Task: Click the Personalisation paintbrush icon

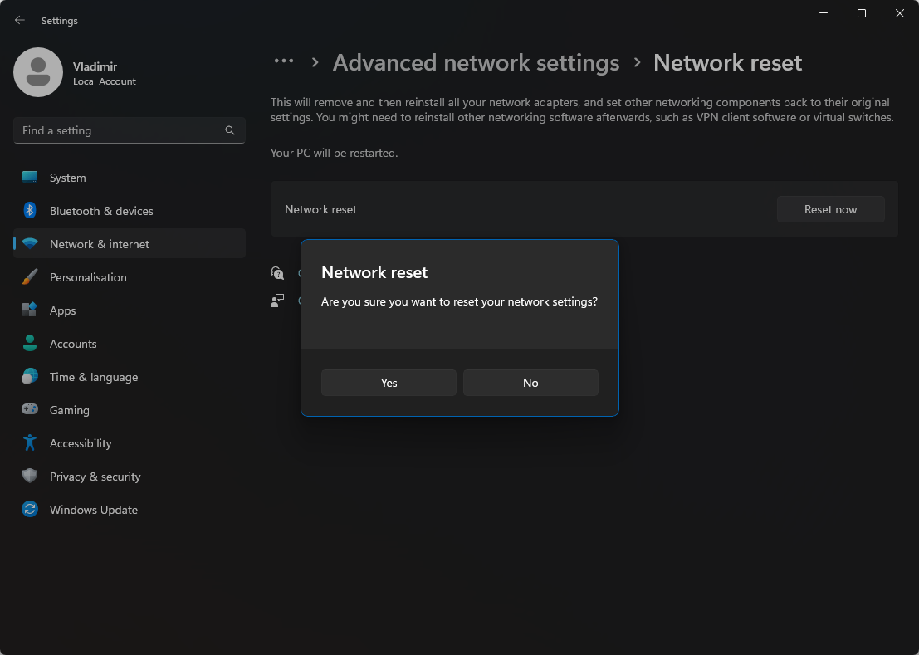Action: (x=30, y=277)
